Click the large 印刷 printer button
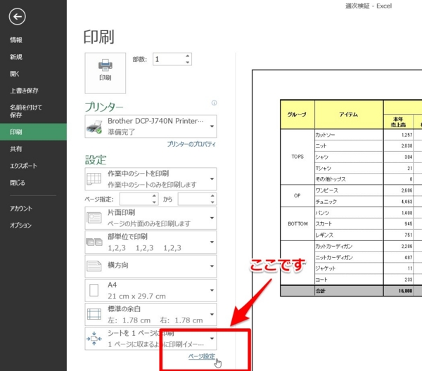The image size is (422, 371). (x=105, y=73)
